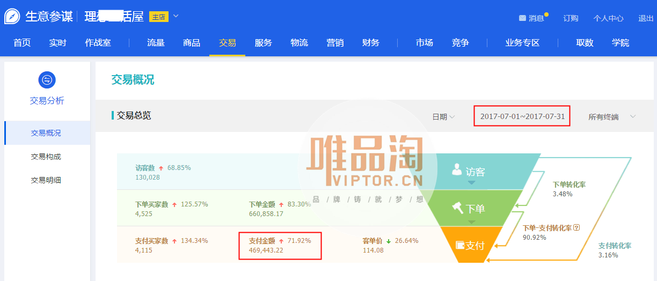Click the 交易总览 section title
This screenshot has height=281, width=657.
coord(134,115)
